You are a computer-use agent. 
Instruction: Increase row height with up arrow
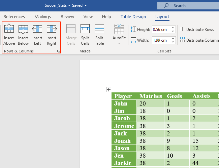[173, 28]
